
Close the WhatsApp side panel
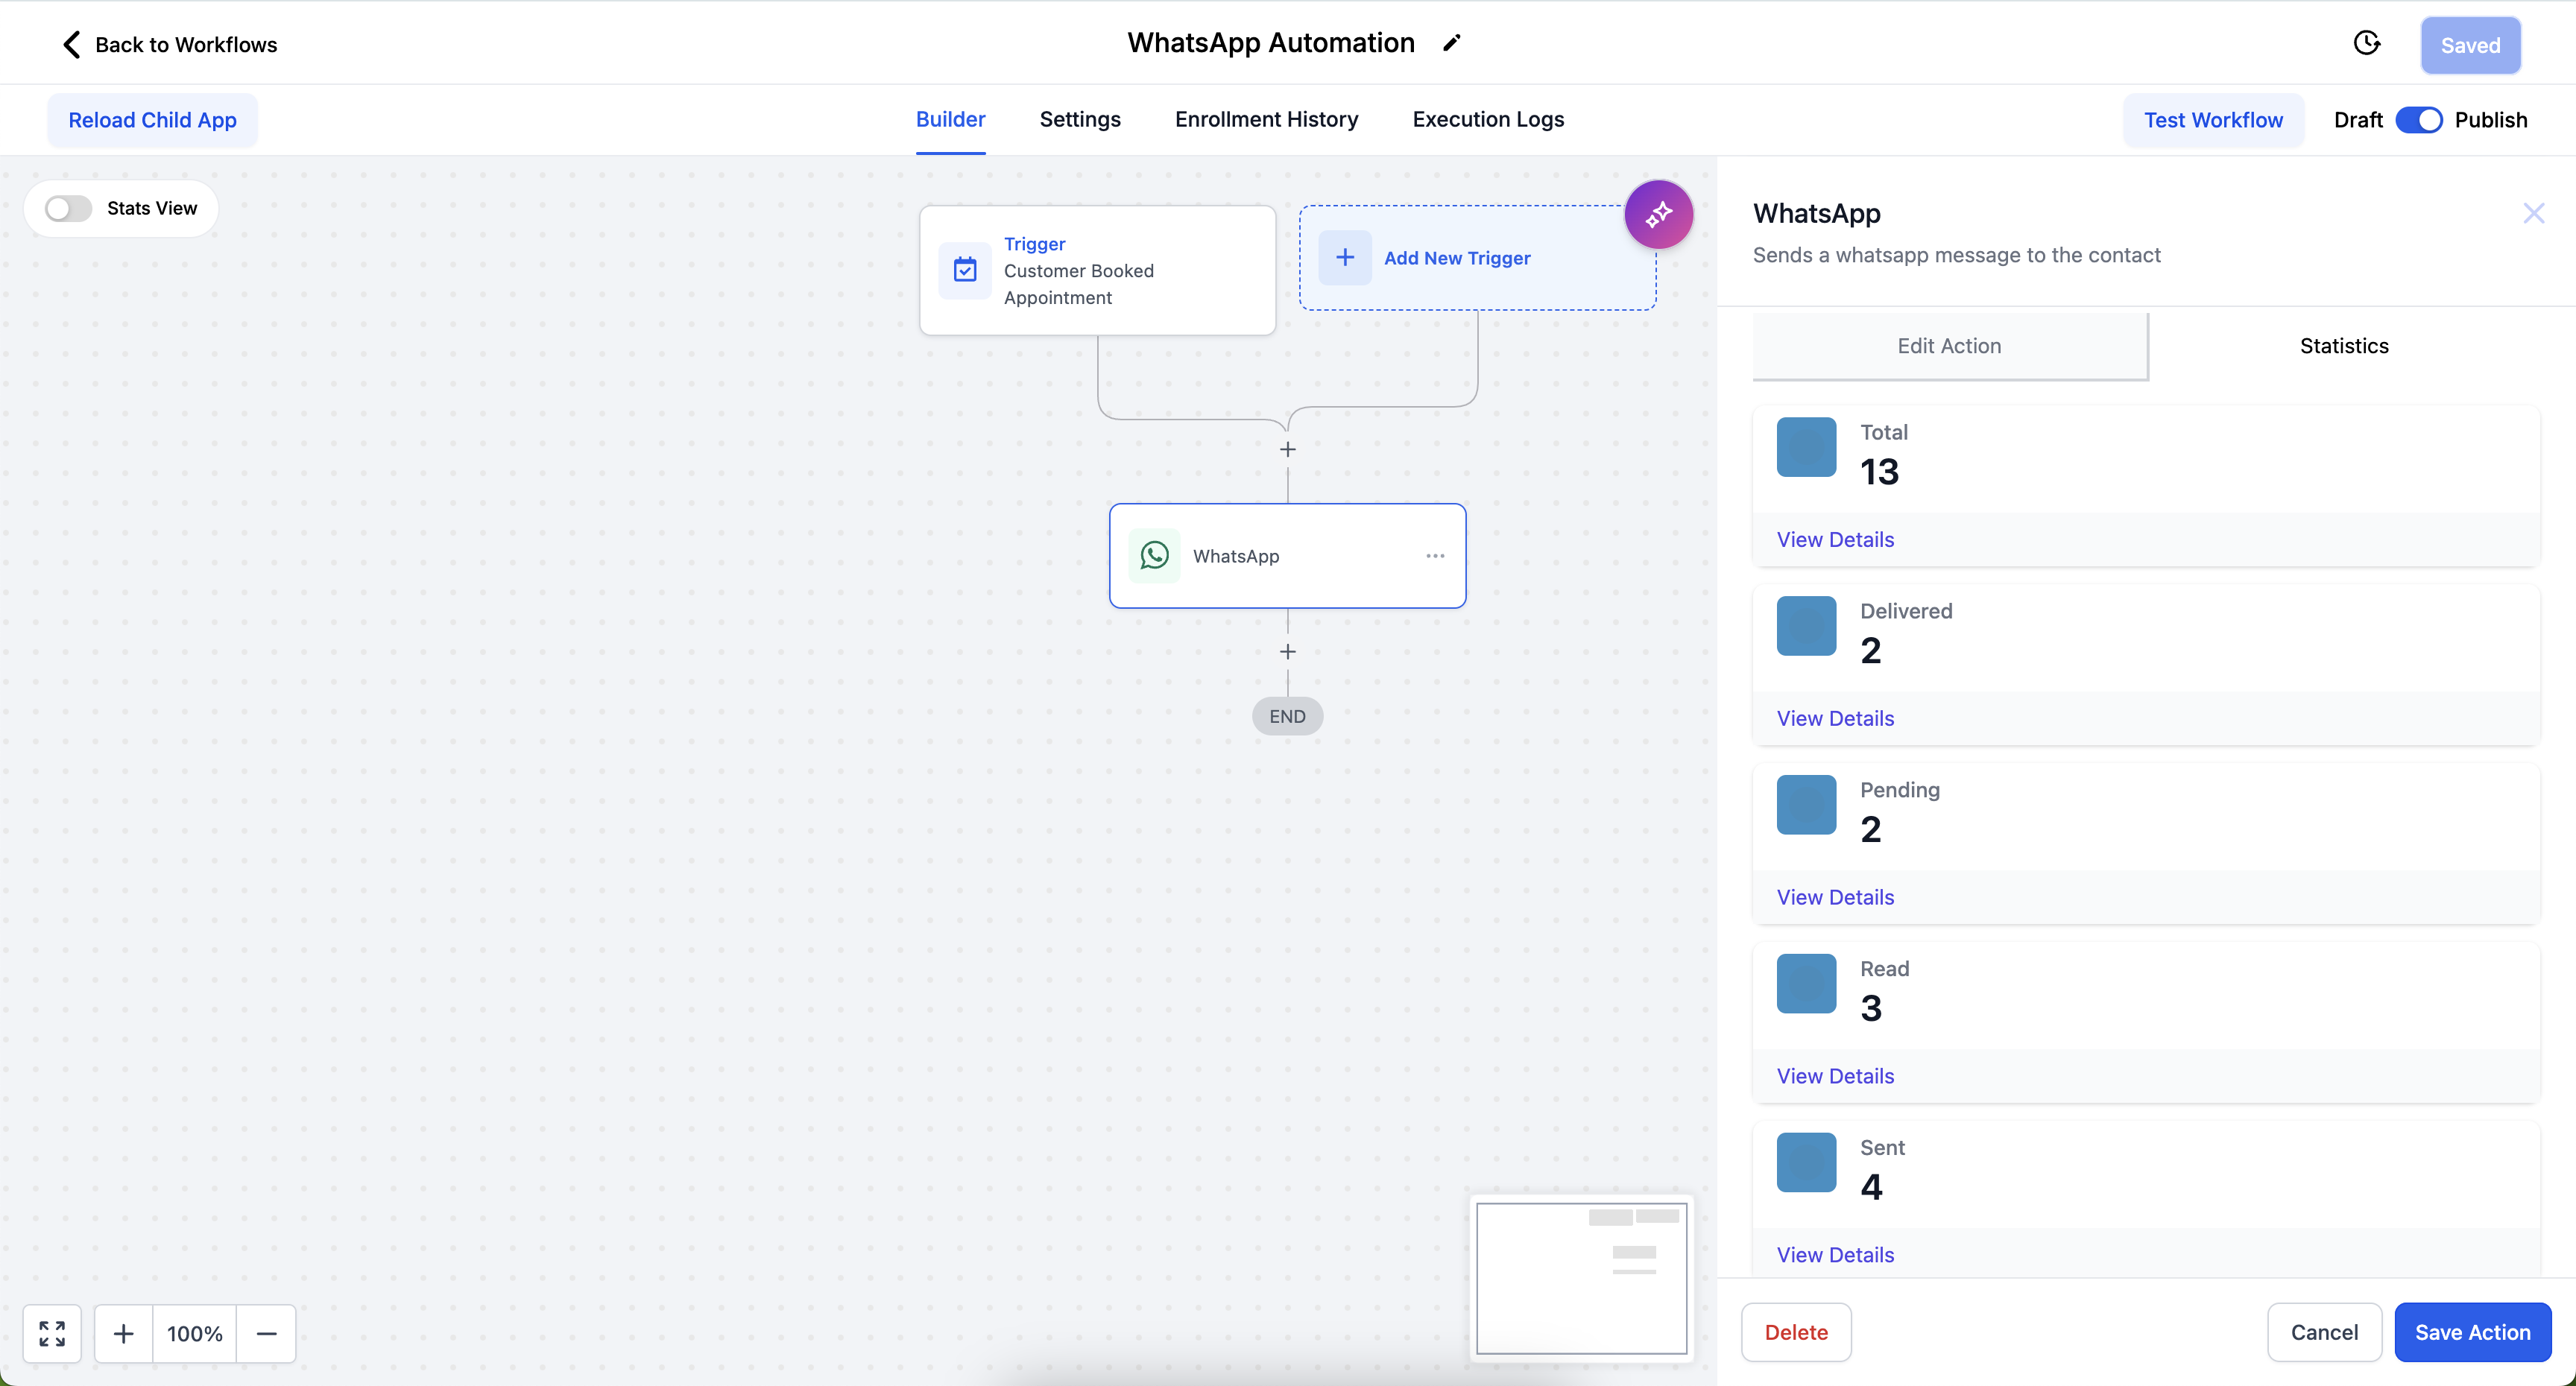(x=2533, y=213)
